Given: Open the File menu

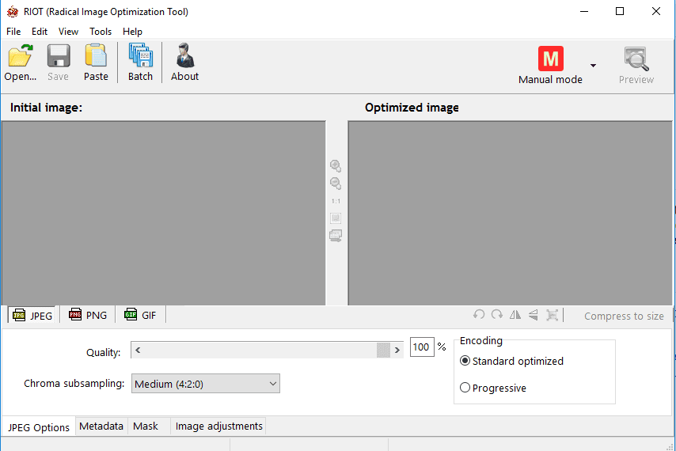Looking at the screenshot, I should click(13, 32).
